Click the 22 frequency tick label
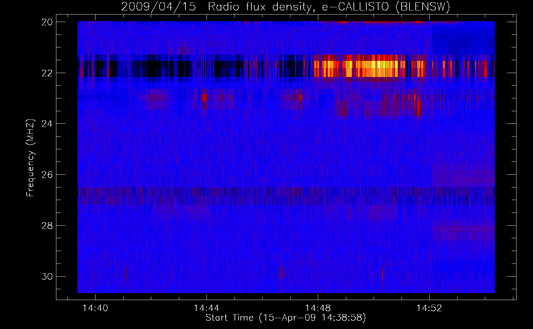This screenshot has height=329, width=533. tap(47, 73)
